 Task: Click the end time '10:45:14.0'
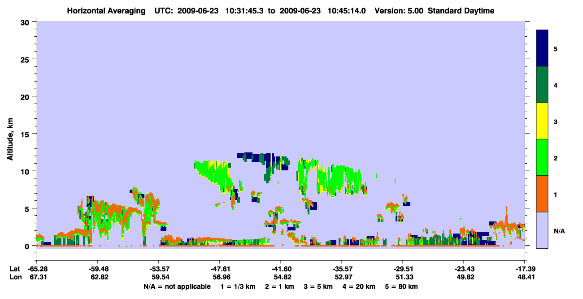(x=348, y=11)
